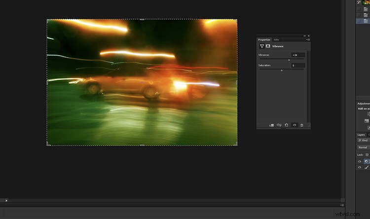Reset to adjustment defaults icon
Screen dimensions: 370x219
click(x=286, y=125)
